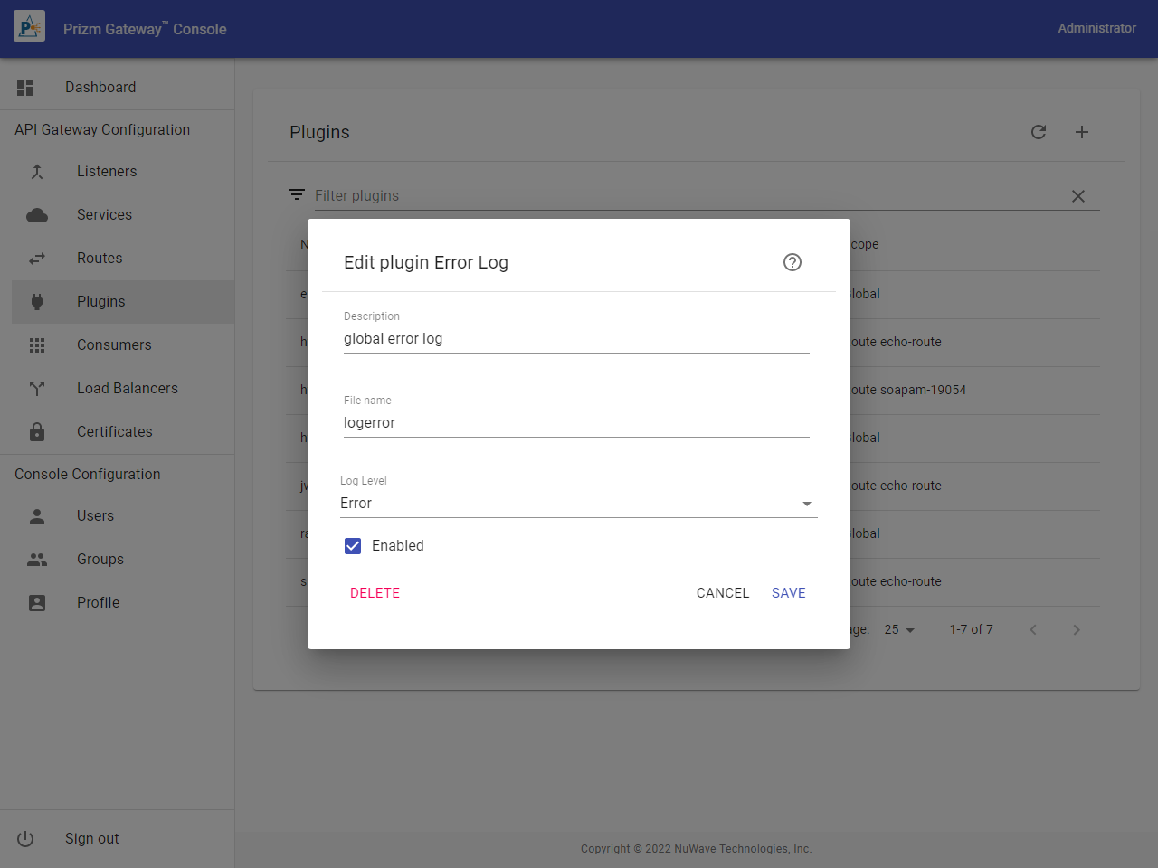Clear the plugin filter with X icon
This screenshot has height=868, width=1158.
tap(1078, 196)
